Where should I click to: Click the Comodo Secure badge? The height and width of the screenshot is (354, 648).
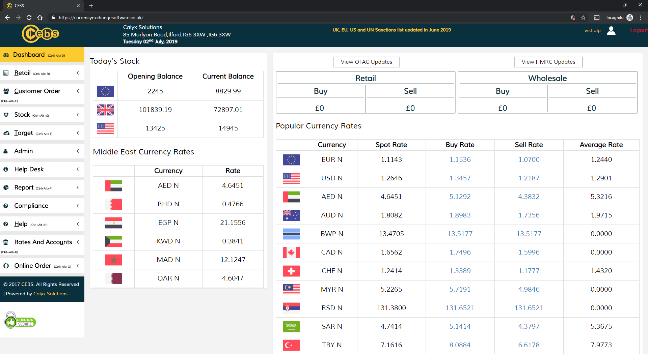pos(20,320)
